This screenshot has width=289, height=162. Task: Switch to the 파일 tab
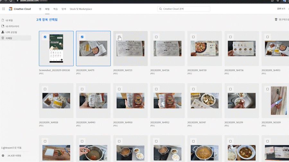pos(48,9)
